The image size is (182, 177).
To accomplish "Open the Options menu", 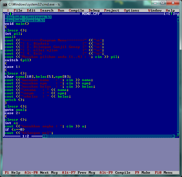I will click(x=132, y=10).
